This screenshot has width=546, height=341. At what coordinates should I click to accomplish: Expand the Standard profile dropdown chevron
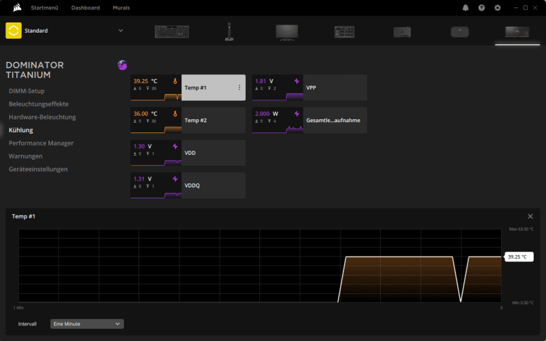point(121,31)
